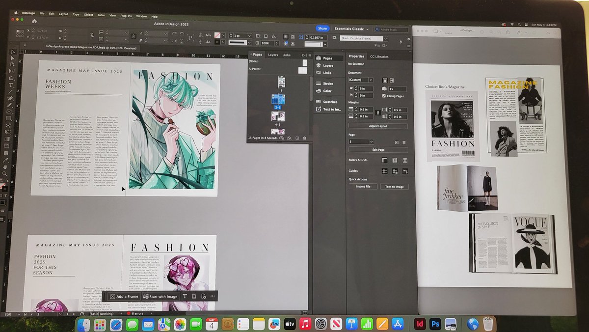
Task: Open the Links panel from the dock
Action: [326, 73]
